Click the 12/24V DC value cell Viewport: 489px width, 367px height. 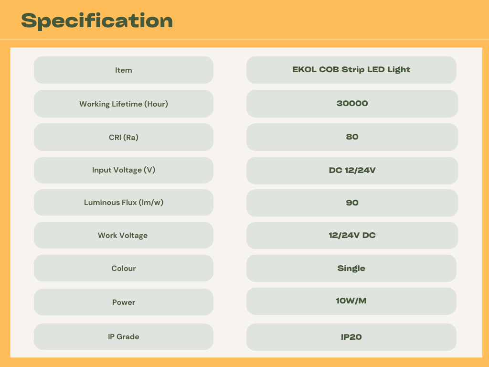(352, 235)
